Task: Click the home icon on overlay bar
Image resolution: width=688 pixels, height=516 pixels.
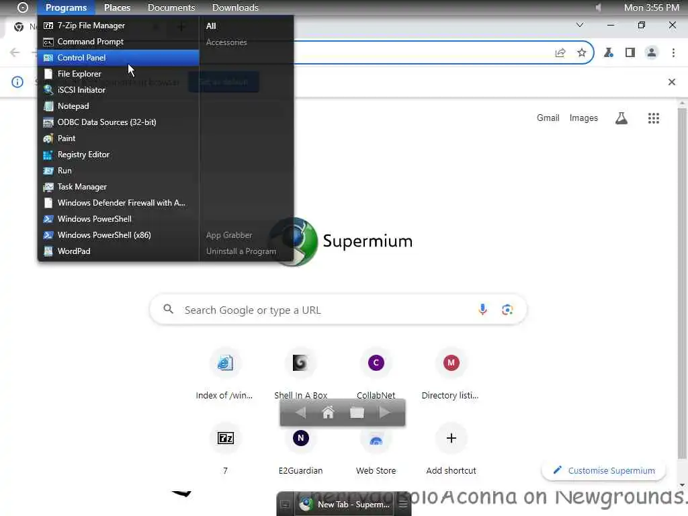Action: [328, 413]
